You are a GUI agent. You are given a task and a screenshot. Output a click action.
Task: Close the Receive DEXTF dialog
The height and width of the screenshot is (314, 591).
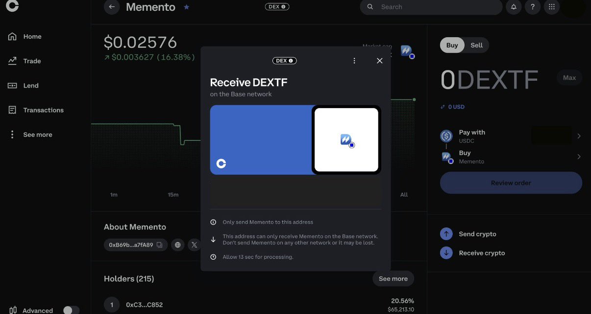pos(379,61)
